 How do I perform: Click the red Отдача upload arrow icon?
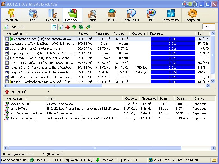click(7, 92)
